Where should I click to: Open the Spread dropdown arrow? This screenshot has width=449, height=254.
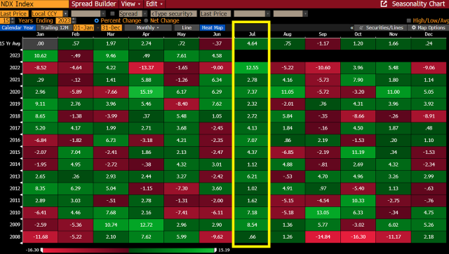click(x=145, y=14)
